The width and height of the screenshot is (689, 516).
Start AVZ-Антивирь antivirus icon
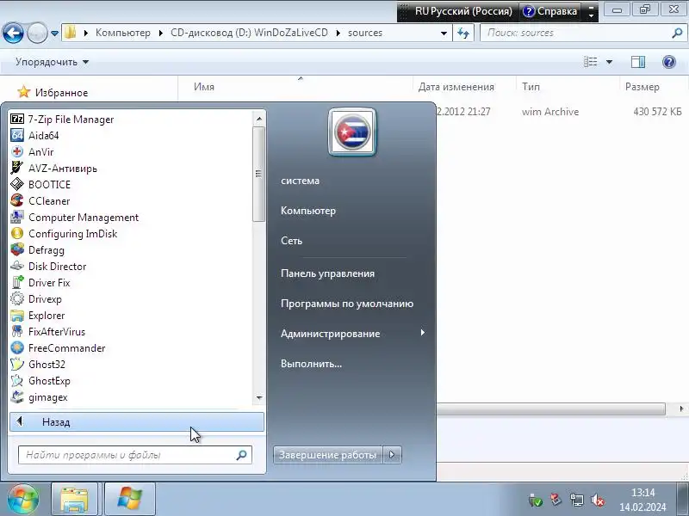tap(17, 168)
